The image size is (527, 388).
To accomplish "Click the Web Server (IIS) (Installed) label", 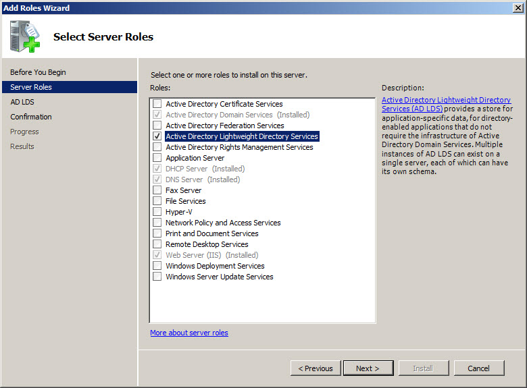I will click(211, 255).
